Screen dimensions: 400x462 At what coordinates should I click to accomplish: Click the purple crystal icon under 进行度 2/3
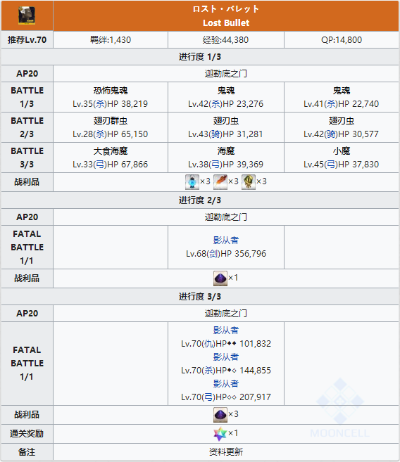click(x=220, y=278)
